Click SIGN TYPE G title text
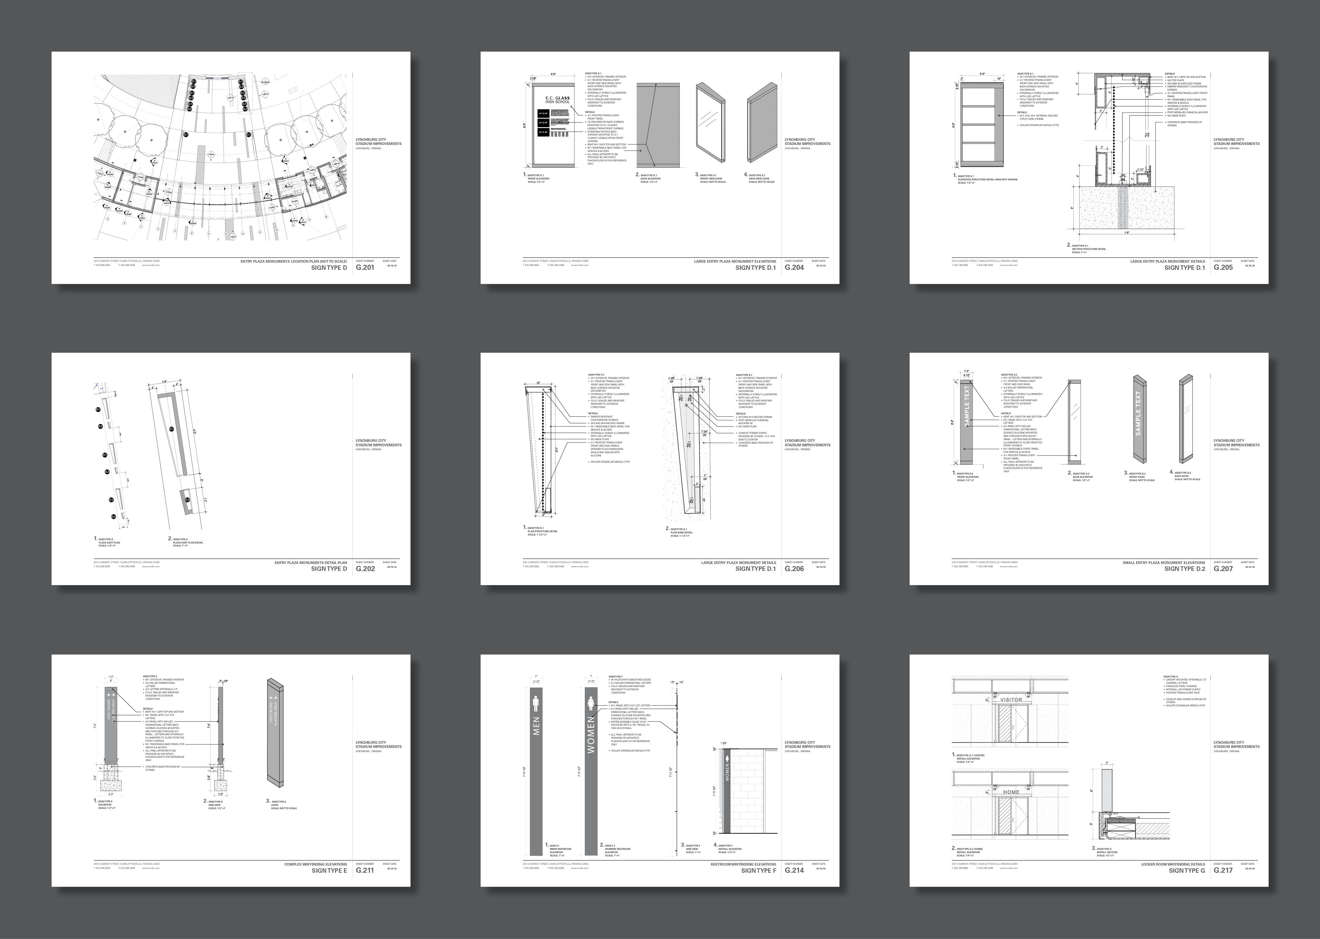 [1187, 870]
